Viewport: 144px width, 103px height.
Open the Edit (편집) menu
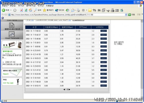point(13,6)
